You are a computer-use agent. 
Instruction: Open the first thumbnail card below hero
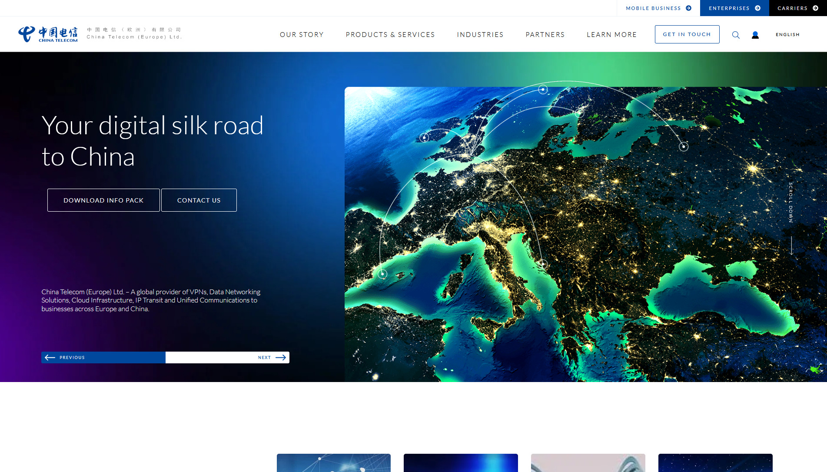click(x=333, y=462)
